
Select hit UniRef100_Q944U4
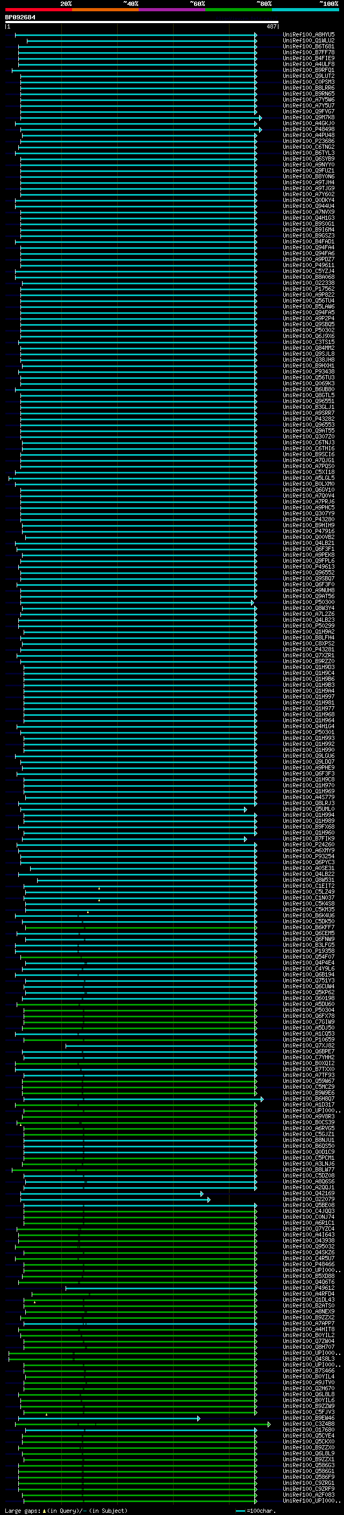point(309,206)
